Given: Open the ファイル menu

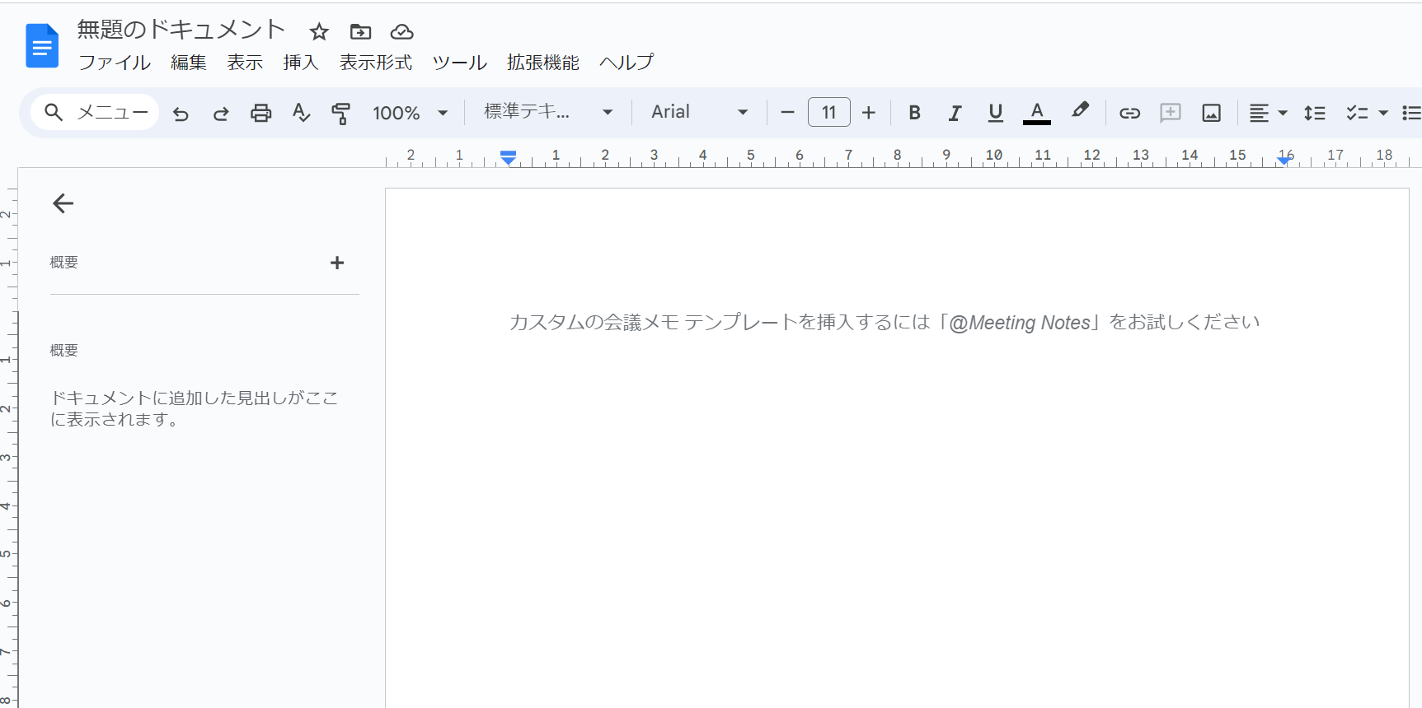Looking at the screenshot, I should click(115, 63).
